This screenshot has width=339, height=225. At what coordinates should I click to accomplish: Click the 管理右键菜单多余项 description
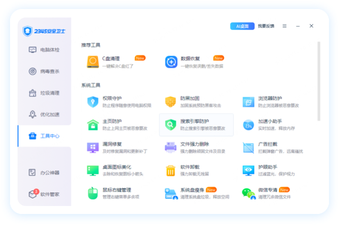click(121, 197)
